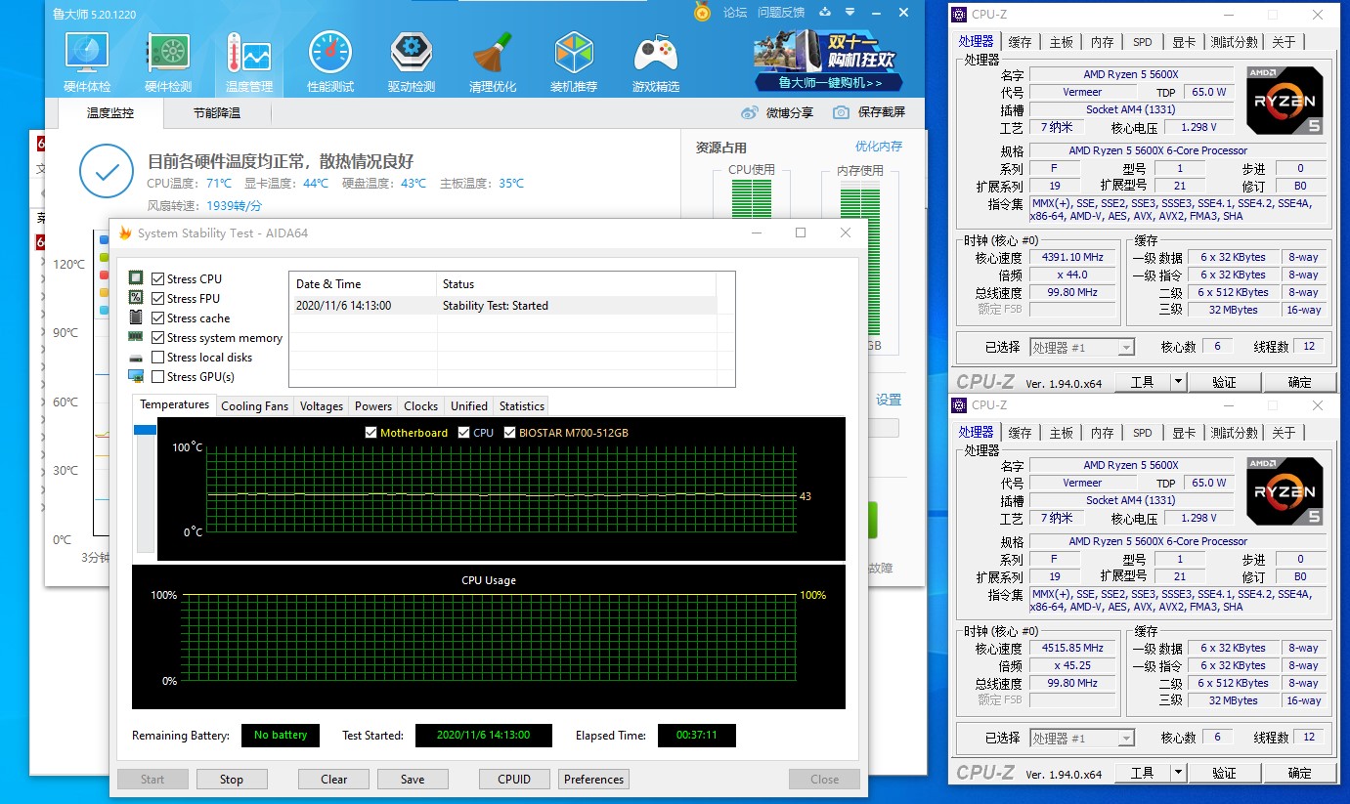Click the 双十一 promo banner in Ludashi
Screen dimensions: 1350x804
coord(828,63)
